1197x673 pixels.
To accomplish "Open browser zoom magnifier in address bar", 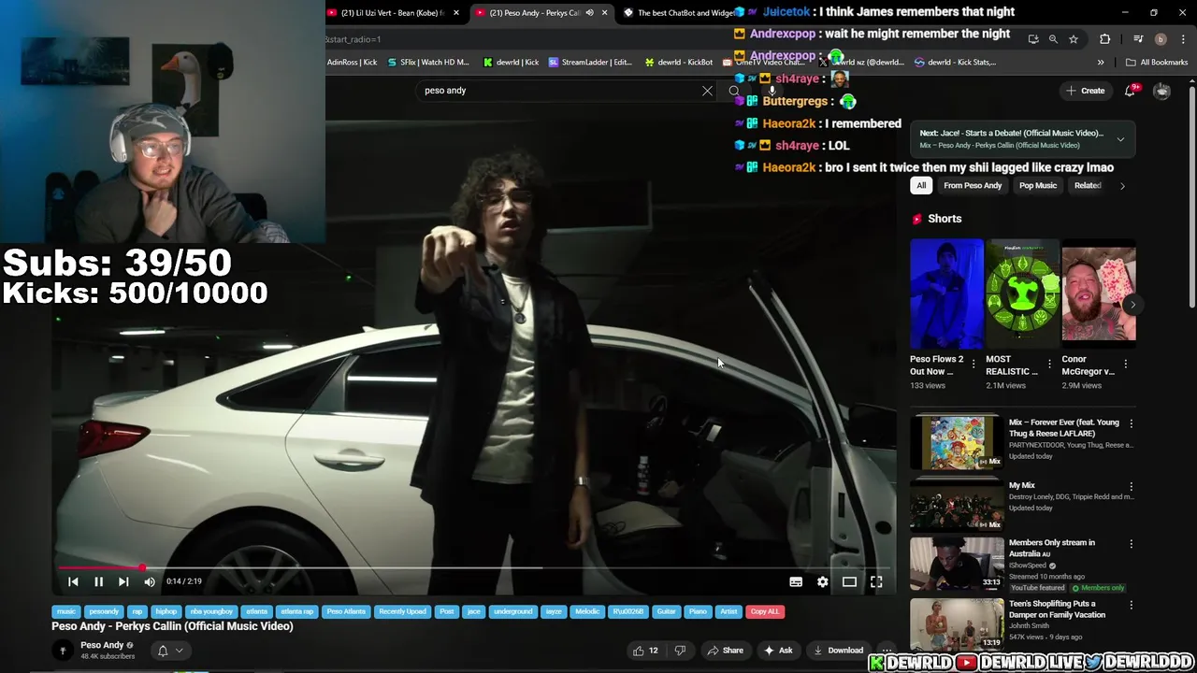I will 1053,39.
